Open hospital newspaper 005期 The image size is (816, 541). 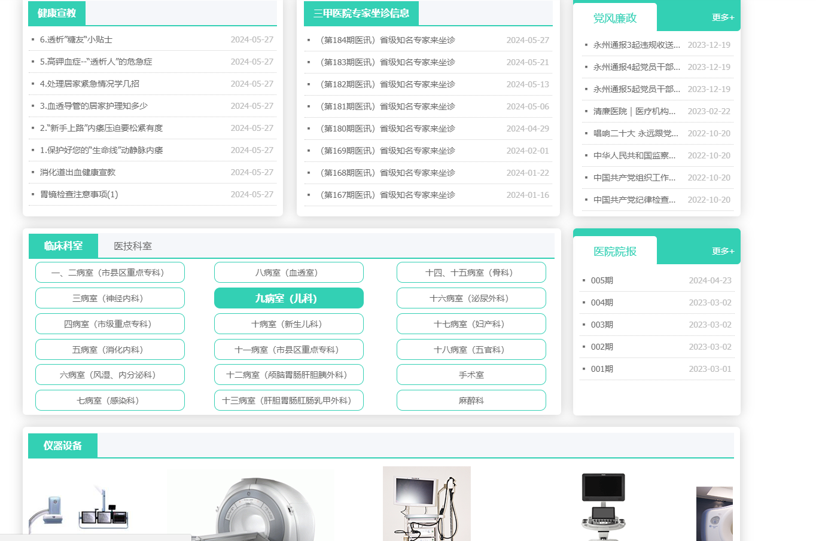(x=602, y=281)
